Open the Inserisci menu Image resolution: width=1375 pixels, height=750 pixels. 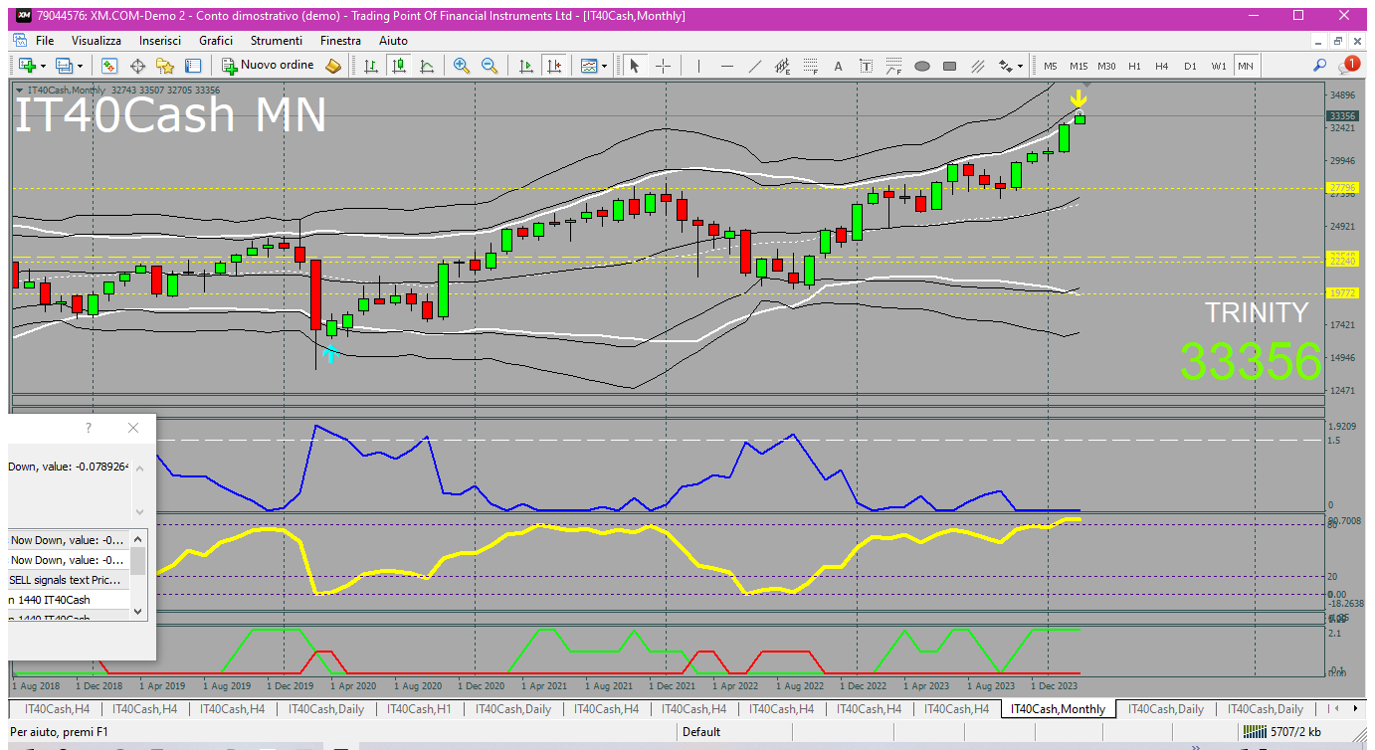click(x=160, y=41)
